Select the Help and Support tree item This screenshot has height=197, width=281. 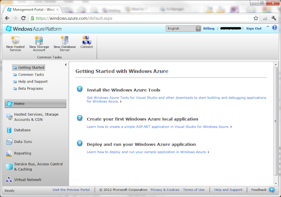pos(30,81)
